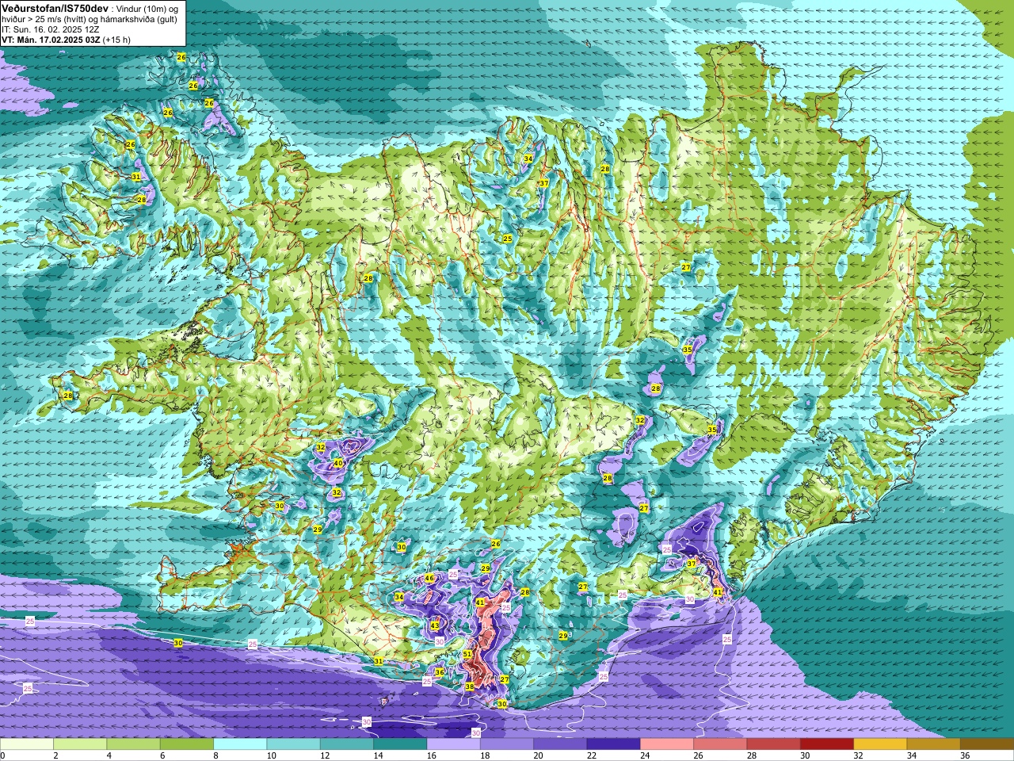Click the yellow '25' gust label on the map
Screen dimensions: 1014x761
(x=507, y=239)
